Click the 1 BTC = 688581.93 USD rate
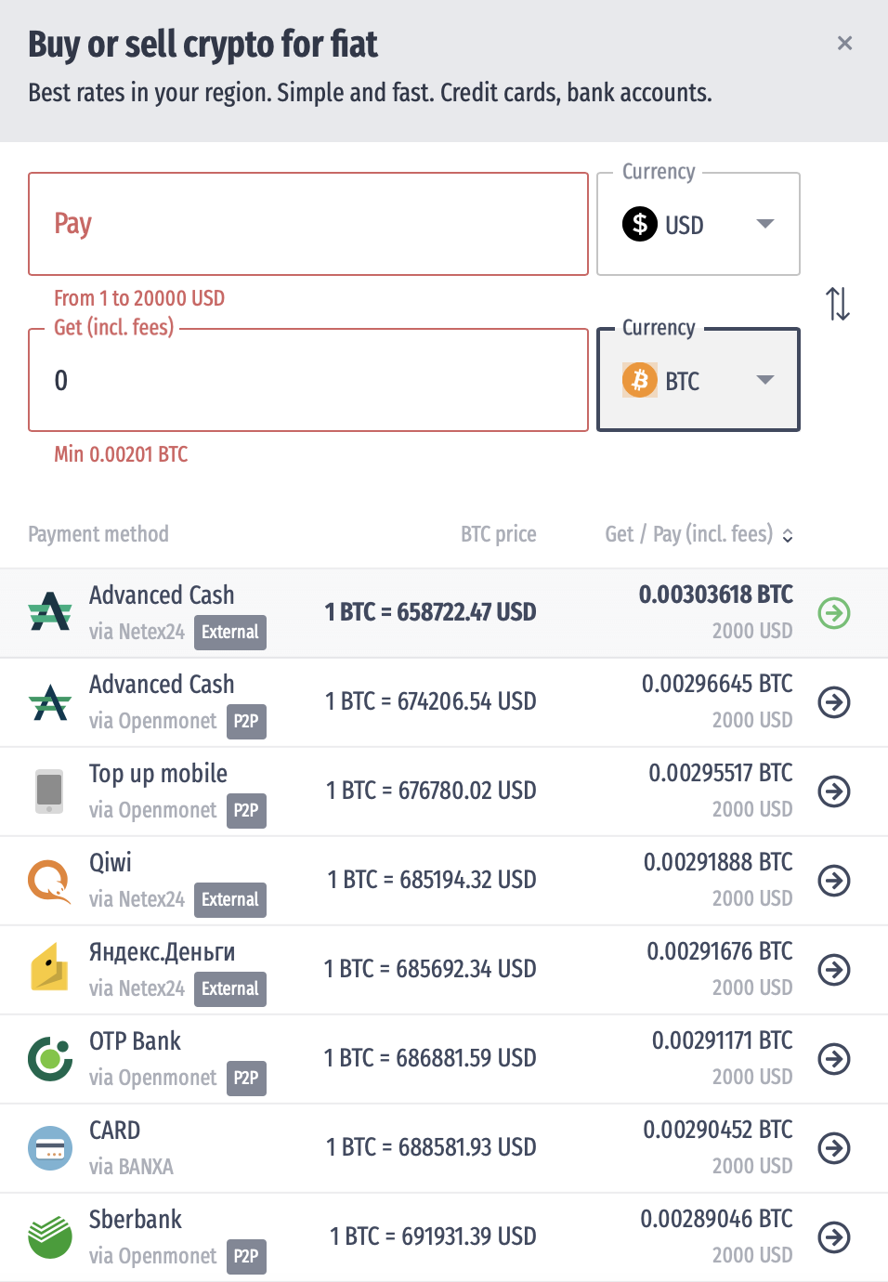The height and width of the screenshot is (1282, 888). [x=431, y=1148]
